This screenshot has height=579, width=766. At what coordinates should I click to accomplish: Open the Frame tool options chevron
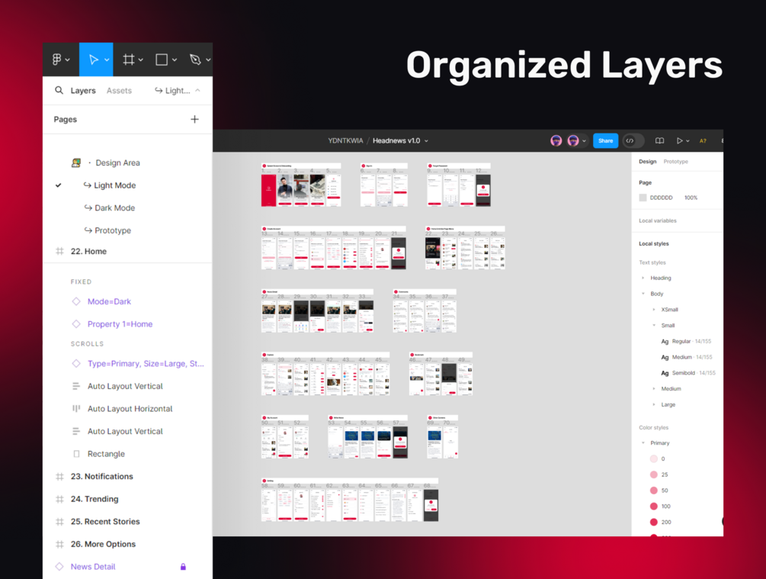tap(141, 60)
